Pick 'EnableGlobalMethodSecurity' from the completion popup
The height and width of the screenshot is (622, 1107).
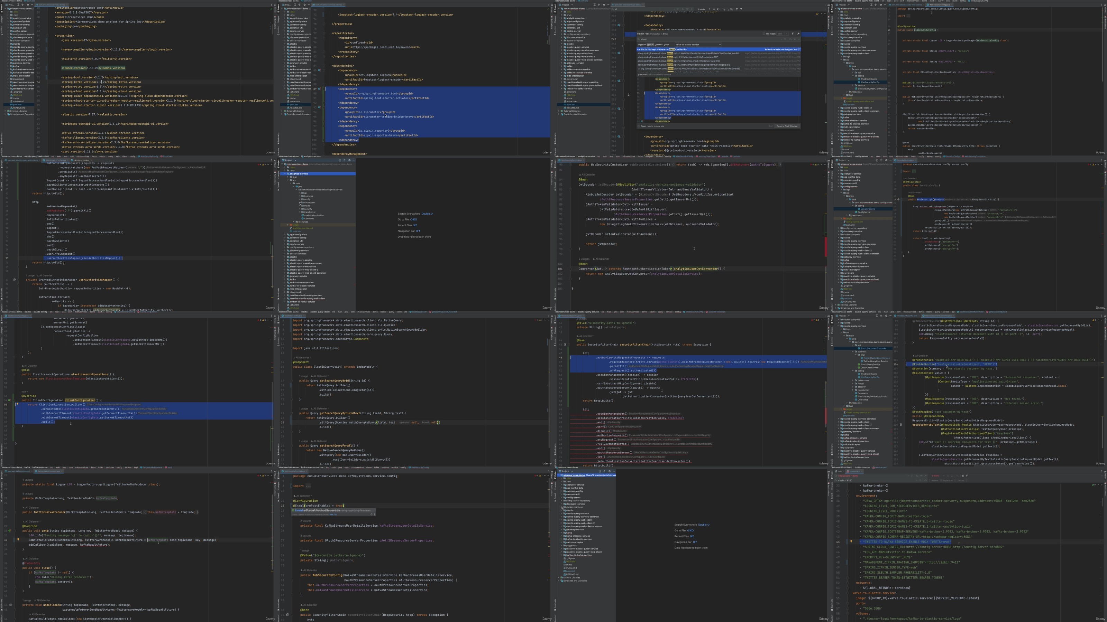(334, 510)
